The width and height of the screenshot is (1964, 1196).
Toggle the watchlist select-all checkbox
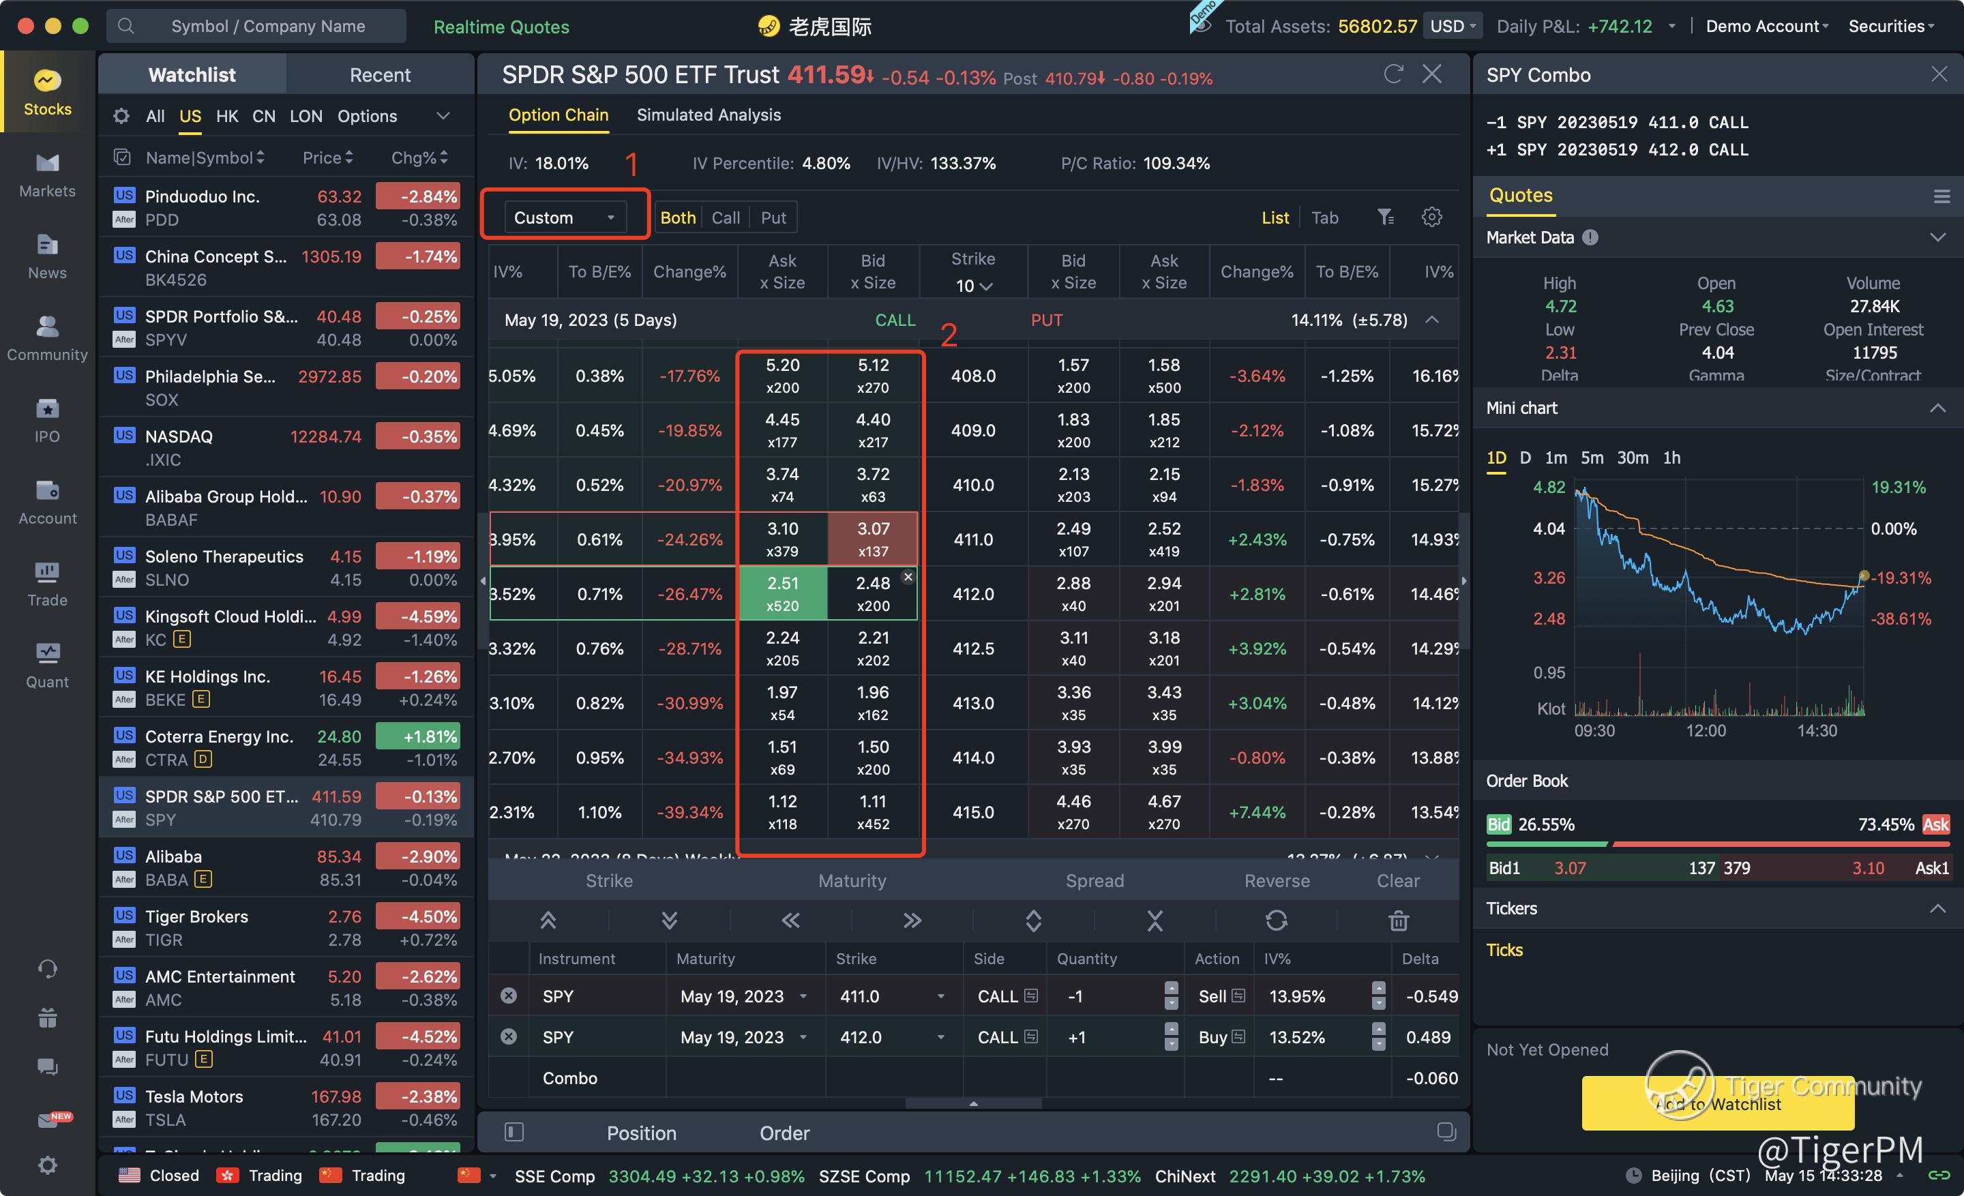click(x=122, y=158)
